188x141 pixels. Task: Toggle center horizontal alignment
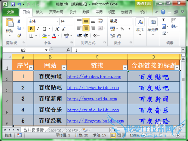86,28
